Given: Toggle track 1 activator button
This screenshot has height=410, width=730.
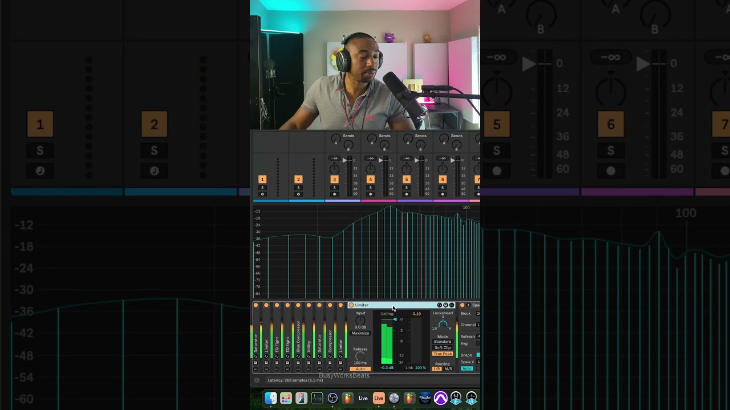Looking at the screenshot, I should pos(262,179).
